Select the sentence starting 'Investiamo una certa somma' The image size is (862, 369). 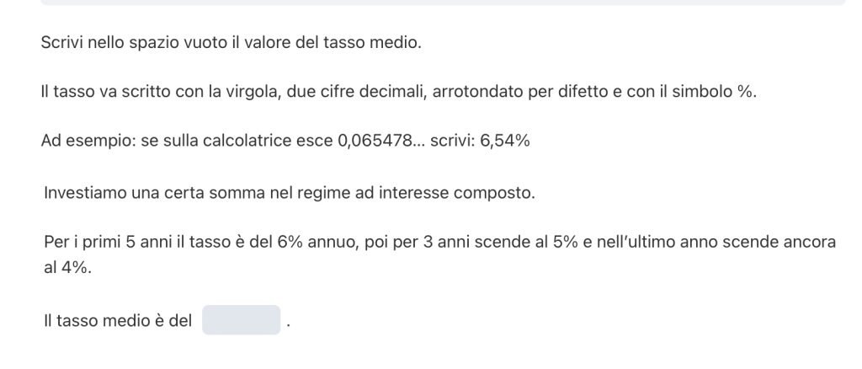[x=289, y=193]
